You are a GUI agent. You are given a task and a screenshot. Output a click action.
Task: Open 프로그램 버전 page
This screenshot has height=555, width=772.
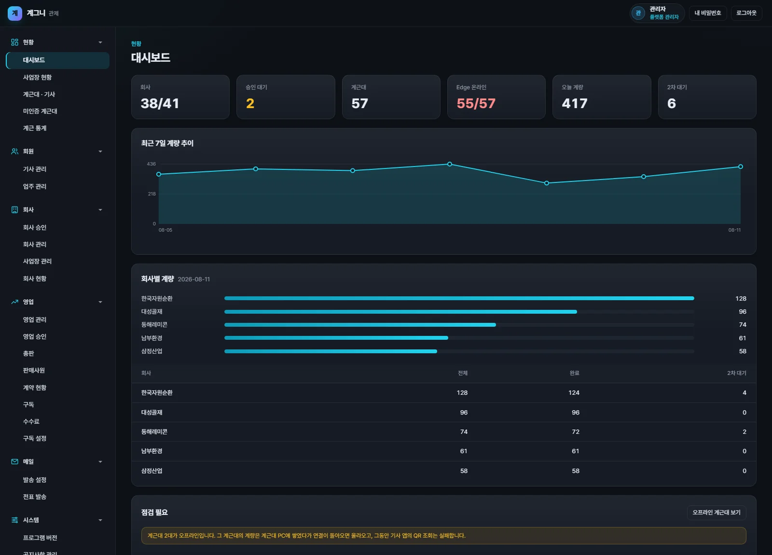click(58, 538)
